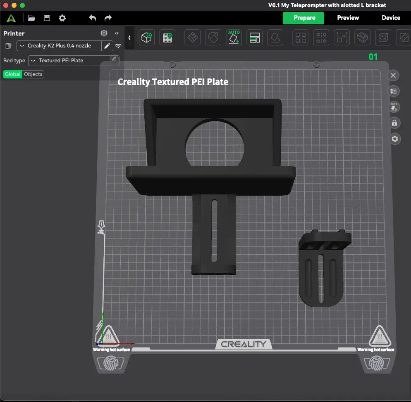Screen dimensions: 411x402
Task: Switch to the Preview tab
Action: coord(348,18)
